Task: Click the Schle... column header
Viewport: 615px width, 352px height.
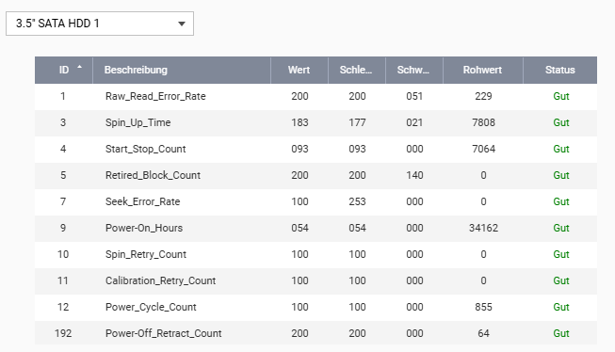Action: pyautogui.click(x=357, y=71)
